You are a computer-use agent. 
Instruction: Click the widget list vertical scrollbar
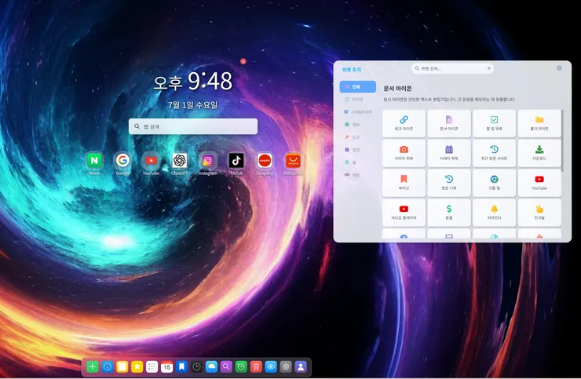[x=562, y=140]
